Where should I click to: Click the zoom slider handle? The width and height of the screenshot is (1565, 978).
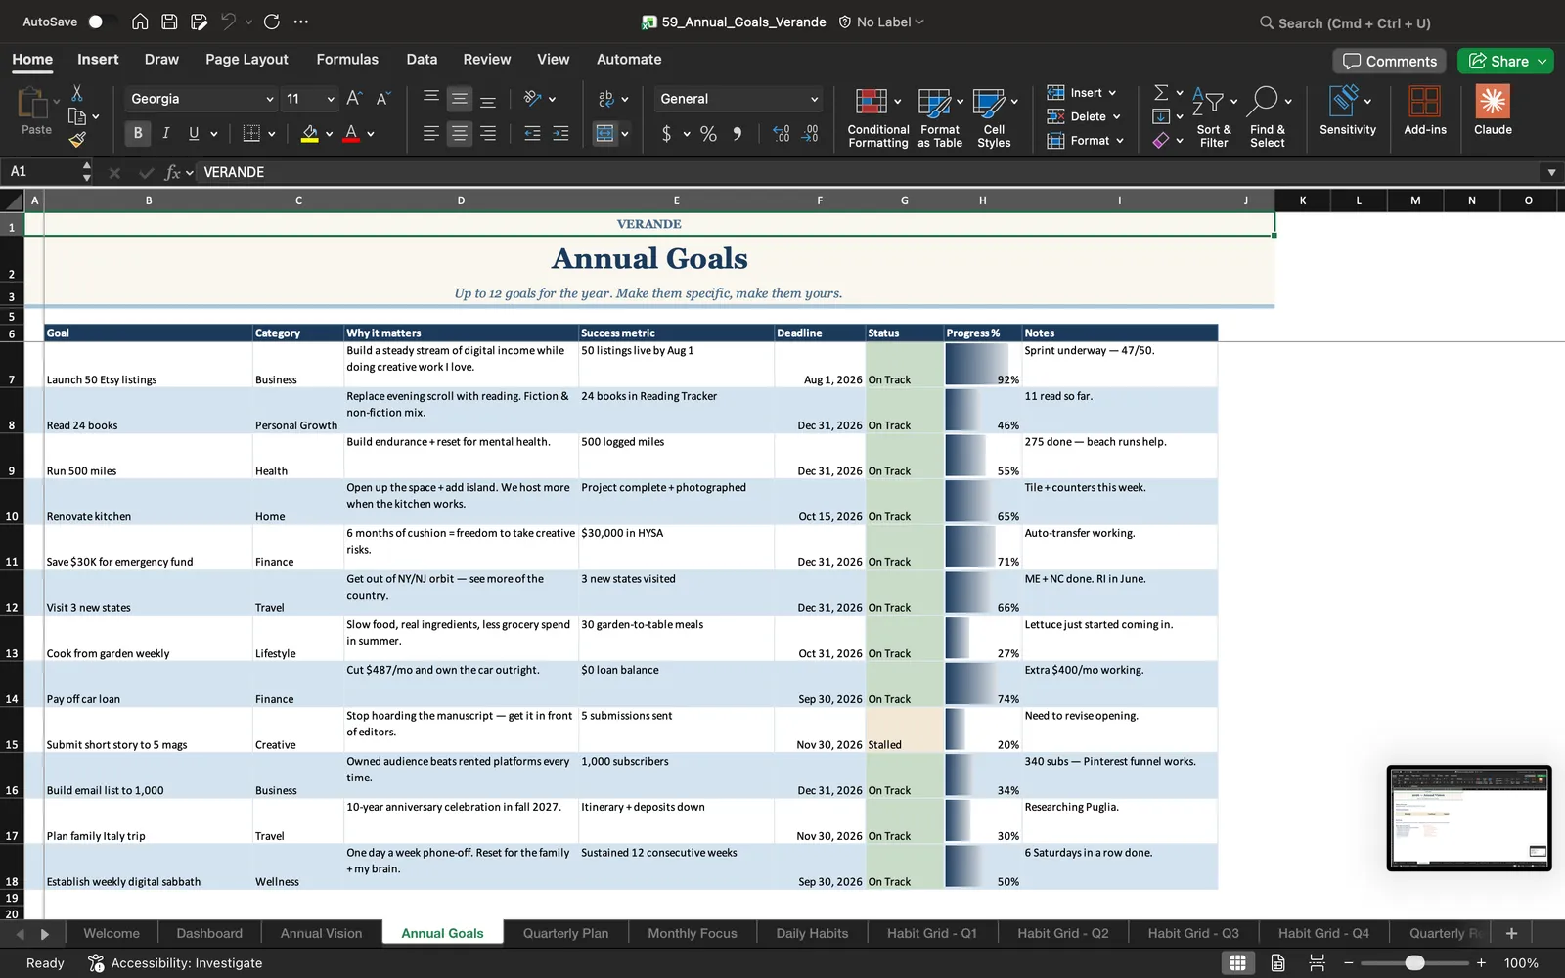(x=1414, y=963)
